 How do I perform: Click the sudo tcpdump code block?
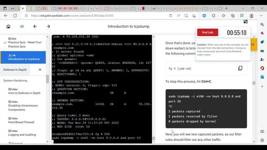pos(206,109)
